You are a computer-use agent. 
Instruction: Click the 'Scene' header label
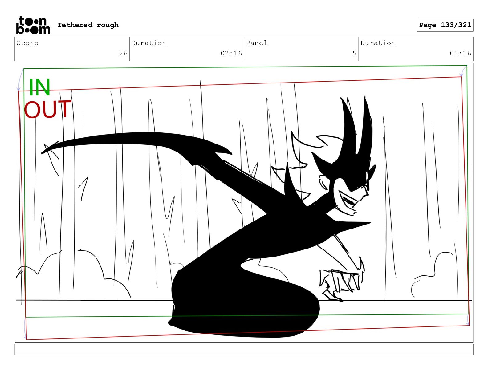pyautogui.click(x=27, y=43)
